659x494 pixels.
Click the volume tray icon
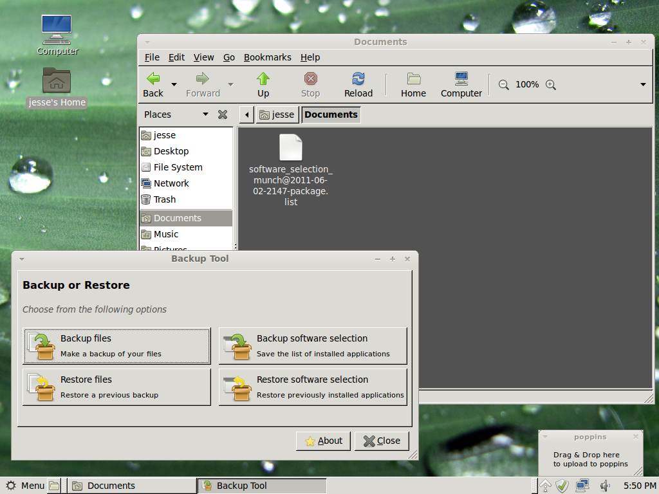click(x=605, y=486)
